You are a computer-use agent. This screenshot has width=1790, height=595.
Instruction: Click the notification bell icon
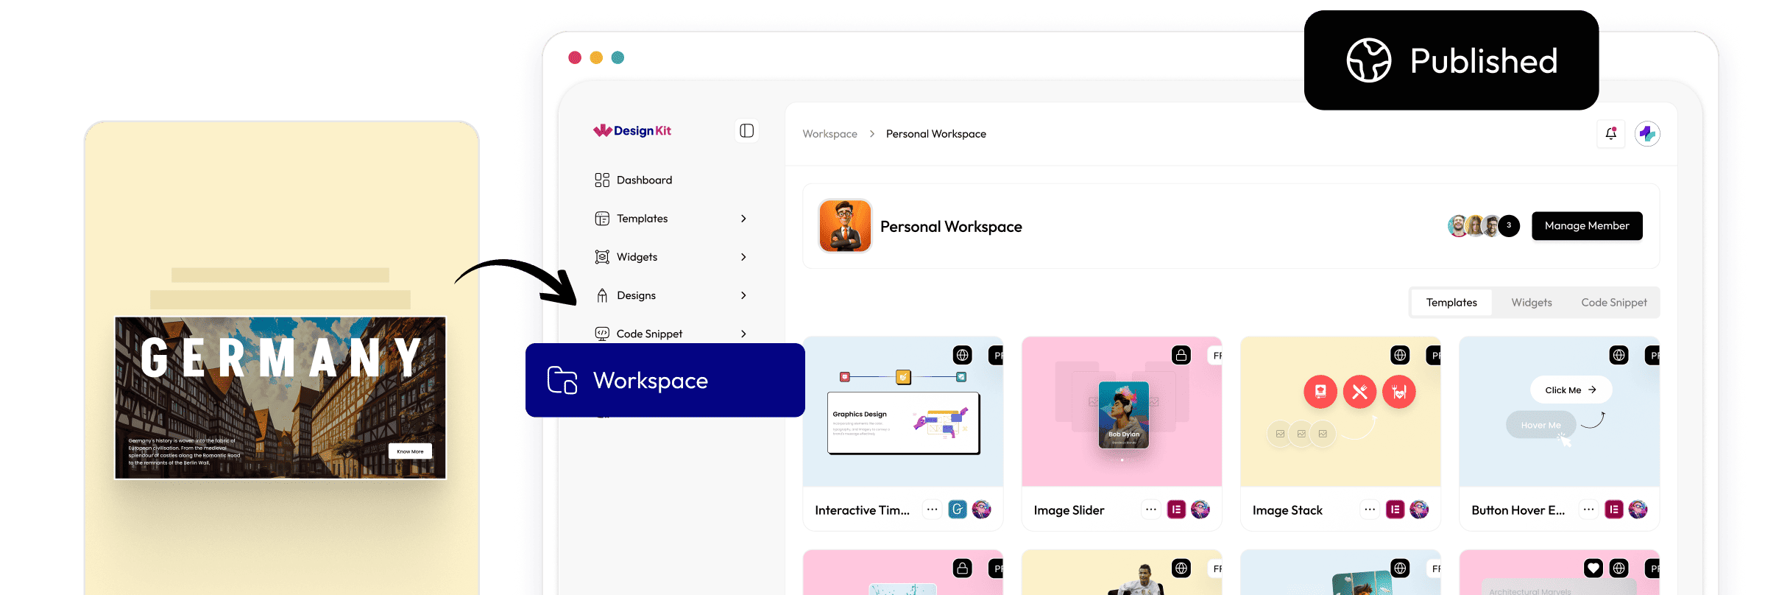point(1610,134)
